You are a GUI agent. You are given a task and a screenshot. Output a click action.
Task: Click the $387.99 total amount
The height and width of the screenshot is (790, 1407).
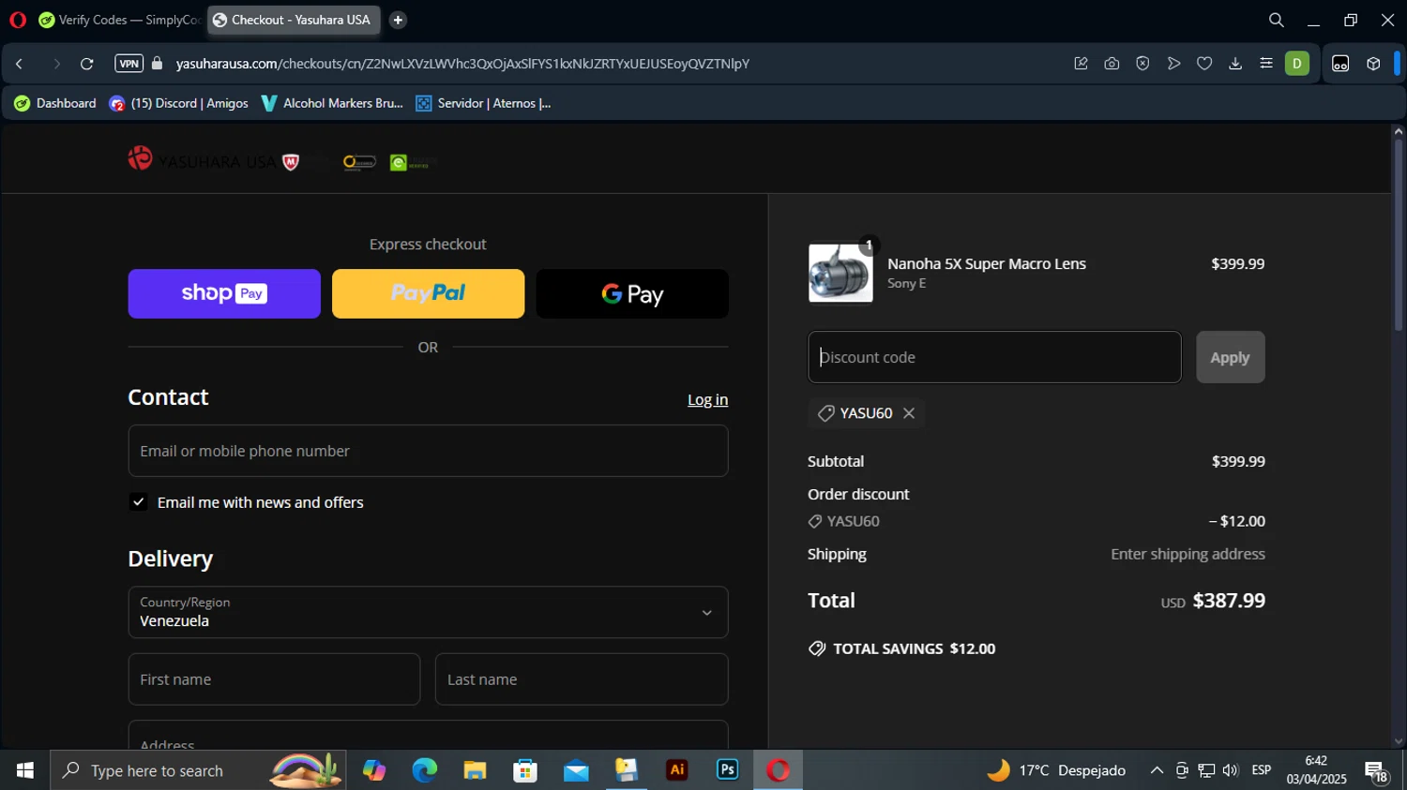(x=1229, y=601)
